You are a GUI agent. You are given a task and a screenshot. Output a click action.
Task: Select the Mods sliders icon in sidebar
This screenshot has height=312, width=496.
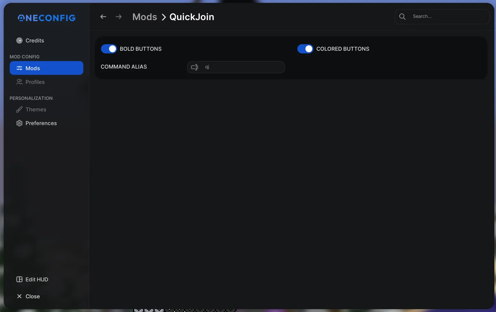(19, 68)
